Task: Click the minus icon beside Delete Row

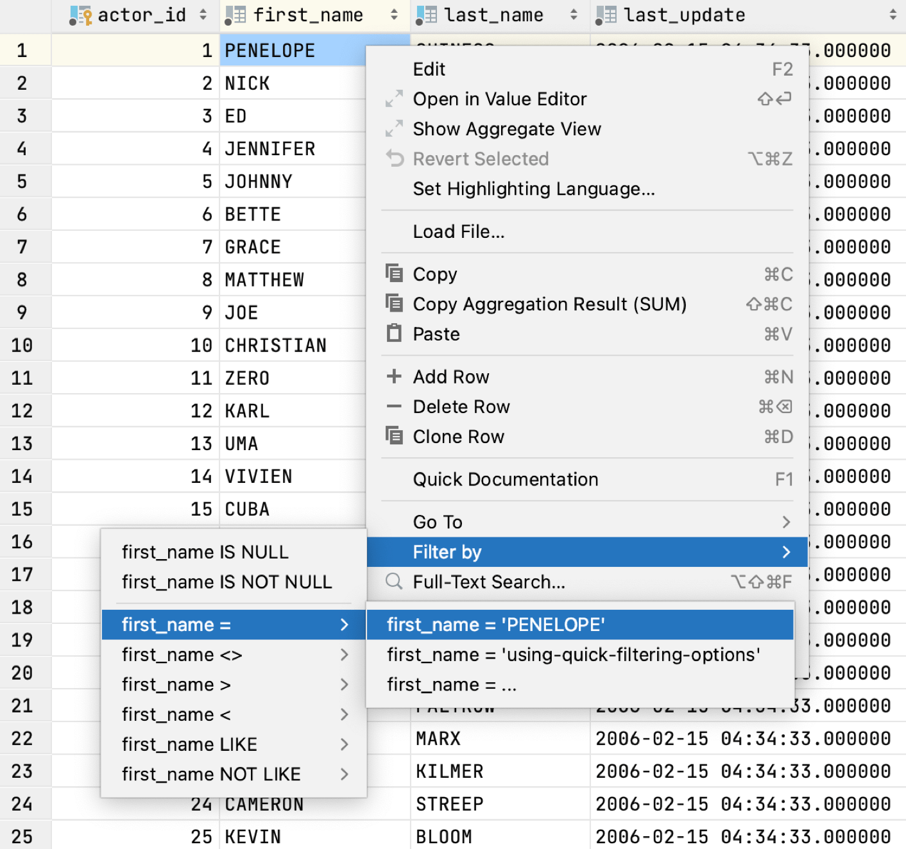Action: pyautogui.click(x=394, y=407)
